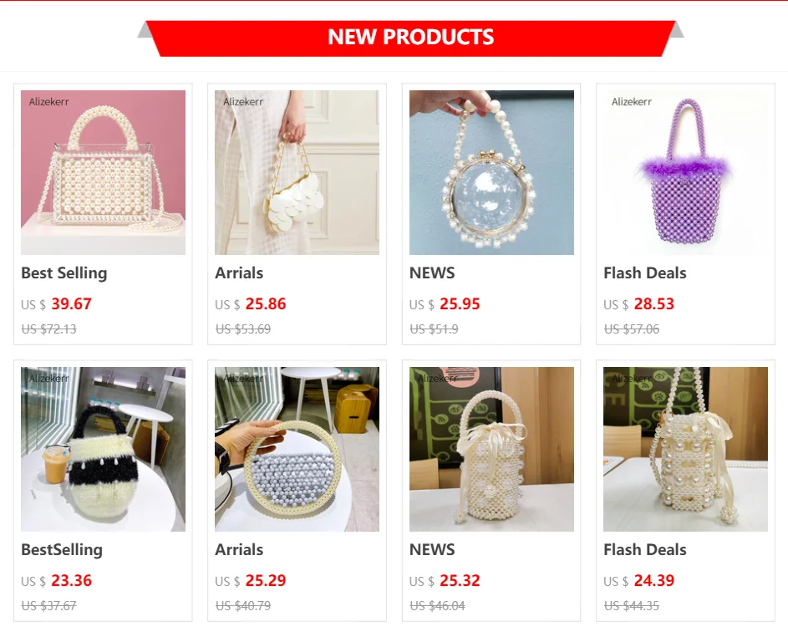
Task: Open the clear round ball bag image
Action: coord(491,172)
